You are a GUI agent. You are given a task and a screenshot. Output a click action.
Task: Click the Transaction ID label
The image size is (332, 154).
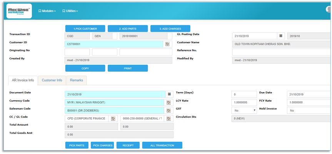click(20, 34)
